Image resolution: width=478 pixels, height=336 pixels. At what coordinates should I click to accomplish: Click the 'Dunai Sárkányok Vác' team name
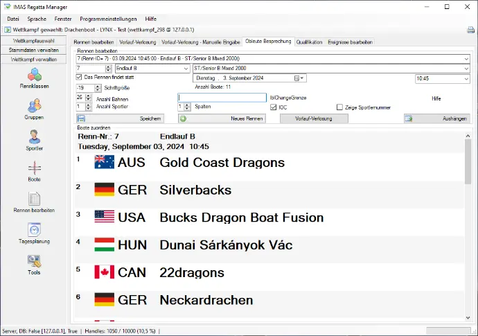[227, 245]
